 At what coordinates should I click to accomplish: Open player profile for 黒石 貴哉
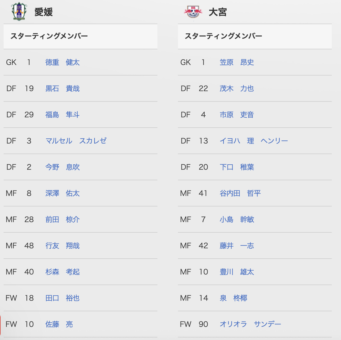pos(63,88)
